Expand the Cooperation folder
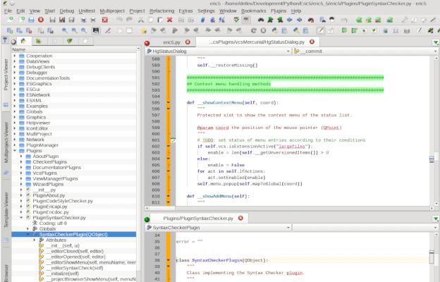Screen dimensions: 440x282 (x=15, y=56)
